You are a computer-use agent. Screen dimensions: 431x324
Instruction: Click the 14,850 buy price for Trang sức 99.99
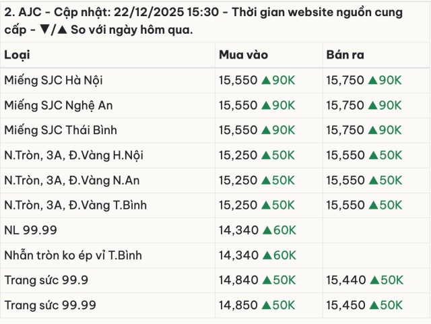point(238,305)
